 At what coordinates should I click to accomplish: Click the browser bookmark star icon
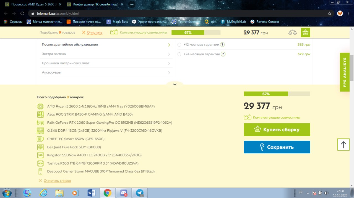pos(330,13)
